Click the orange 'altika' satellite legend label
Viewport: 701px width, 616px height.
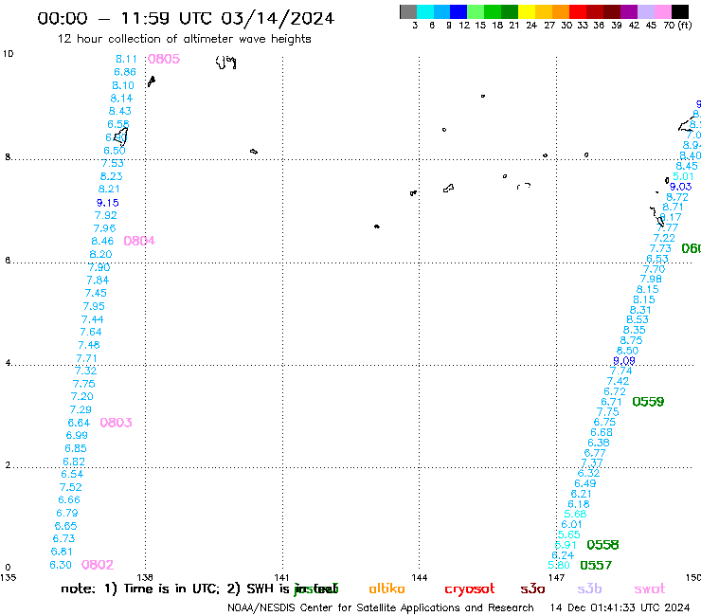point(386,589)
